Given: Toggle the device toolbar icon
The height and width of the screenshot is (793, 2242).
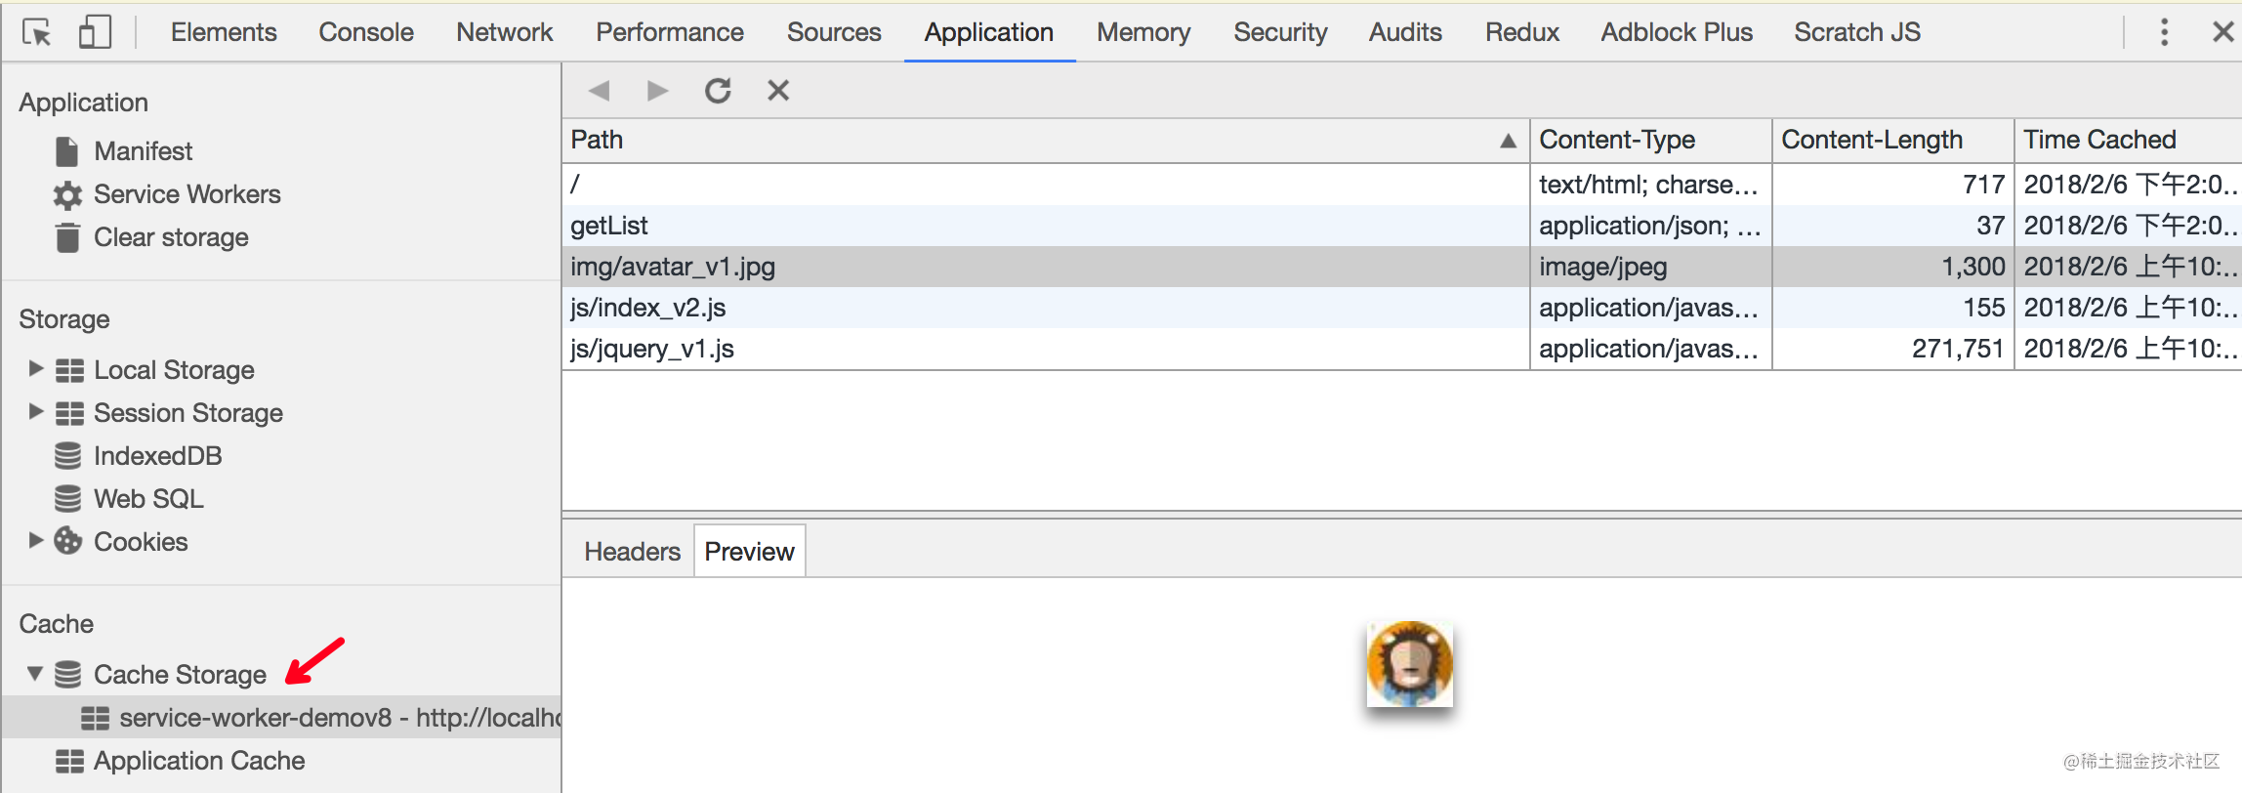Looking at the screenshot, I should click(95, 32).
